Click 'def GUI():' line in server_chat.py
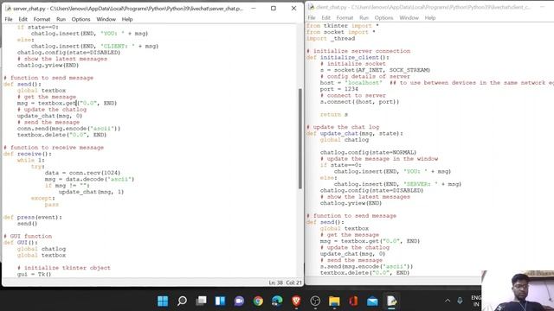 click(21, 243)
